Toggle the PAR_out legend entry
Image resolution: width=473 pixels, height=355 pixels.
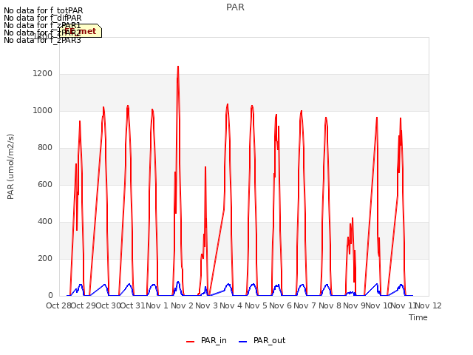(x=262, y=340)
